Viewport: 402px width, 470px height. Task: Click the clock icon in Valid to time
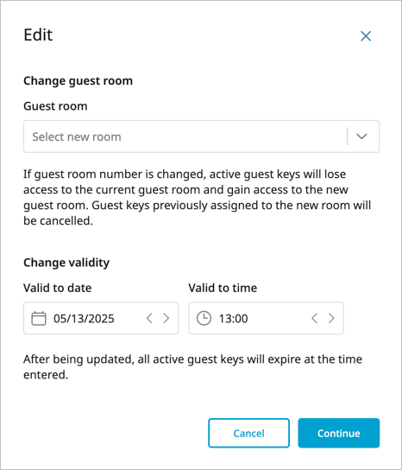coord(204,318)
